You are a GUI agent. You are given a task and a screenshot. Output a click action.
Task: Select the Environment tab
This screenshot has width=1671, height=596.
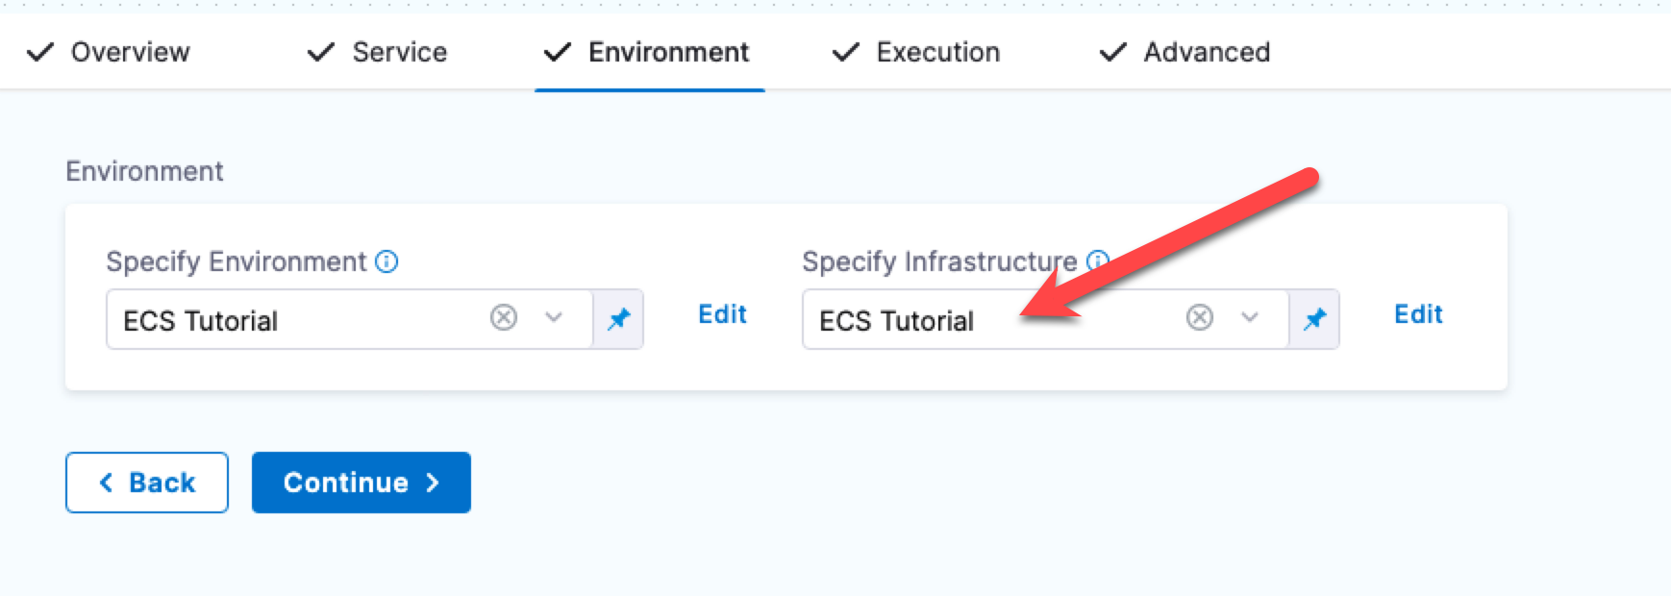click(x=667, y=52)
